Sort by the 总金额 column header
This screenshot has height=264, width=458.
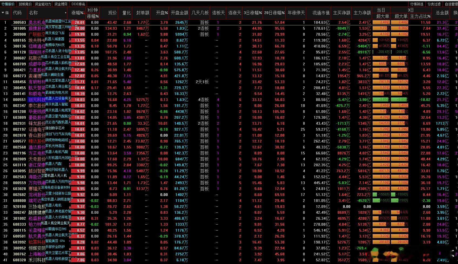coord(442,13)
